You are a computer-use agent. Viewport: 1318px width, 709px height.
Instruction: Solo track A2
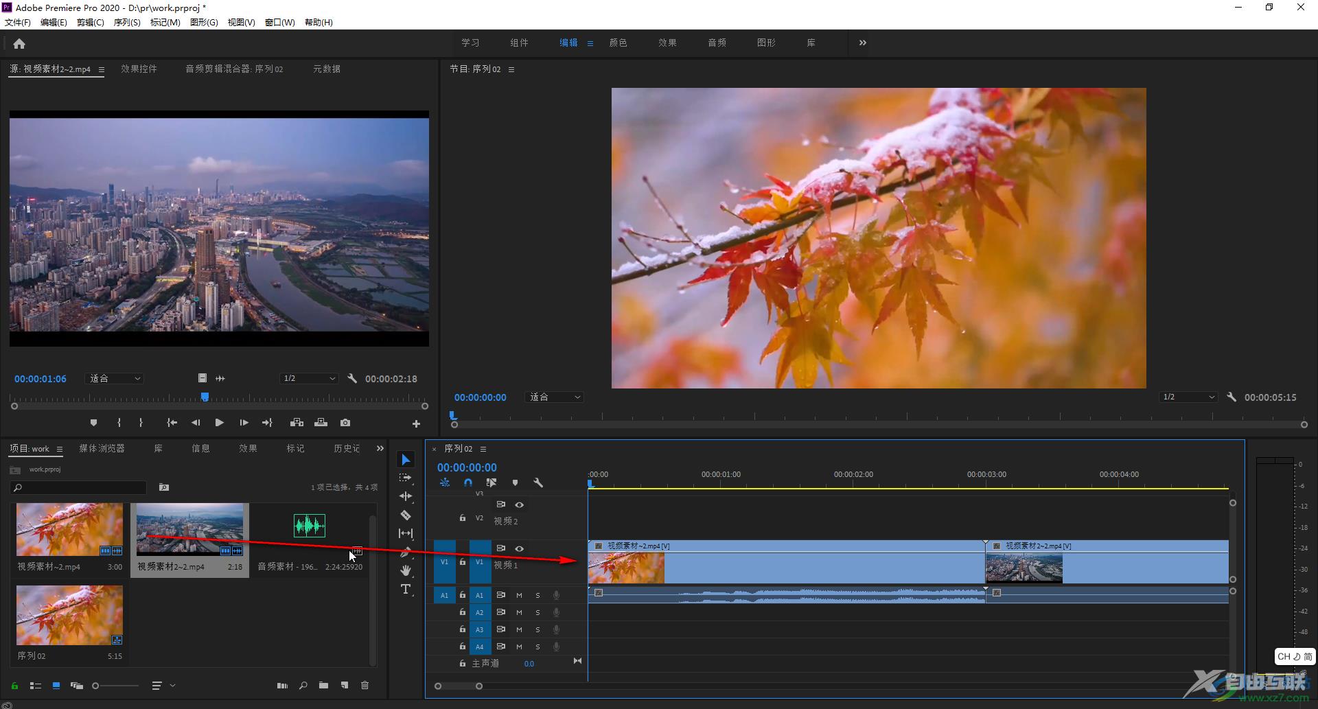pyautogui.click(x=538, y=612)
